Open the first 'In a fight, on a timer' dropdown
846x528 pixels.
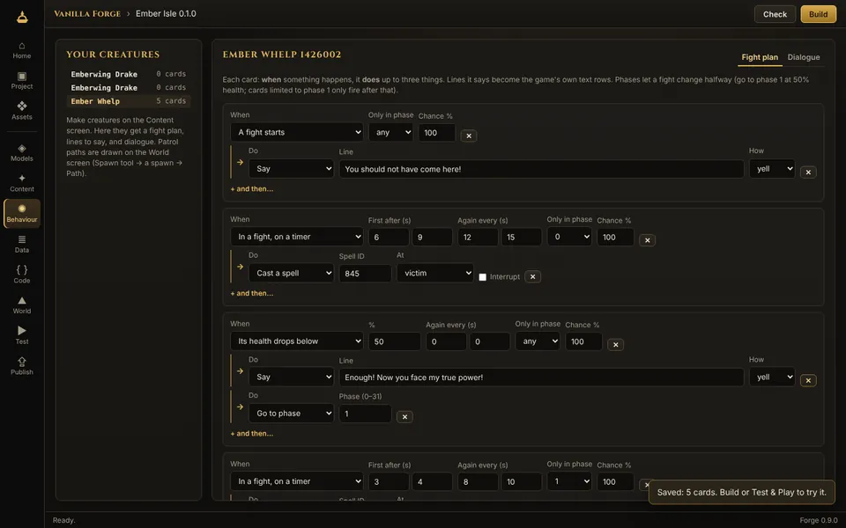297,237
